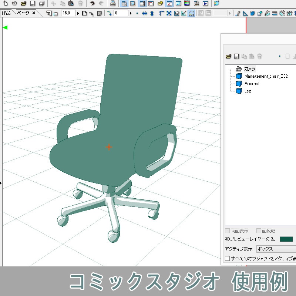Copy the selected object with the copy icon
The width and height of the screenshot is (296, 296).
(x=245, y=56)
